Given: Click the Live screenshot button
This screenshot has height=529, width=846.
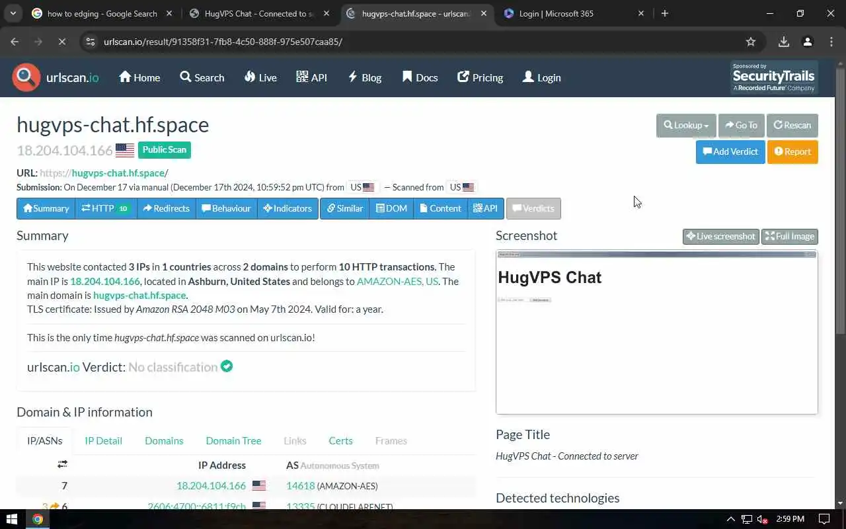Looking at the screenshot, I should [x=720, y=236].
